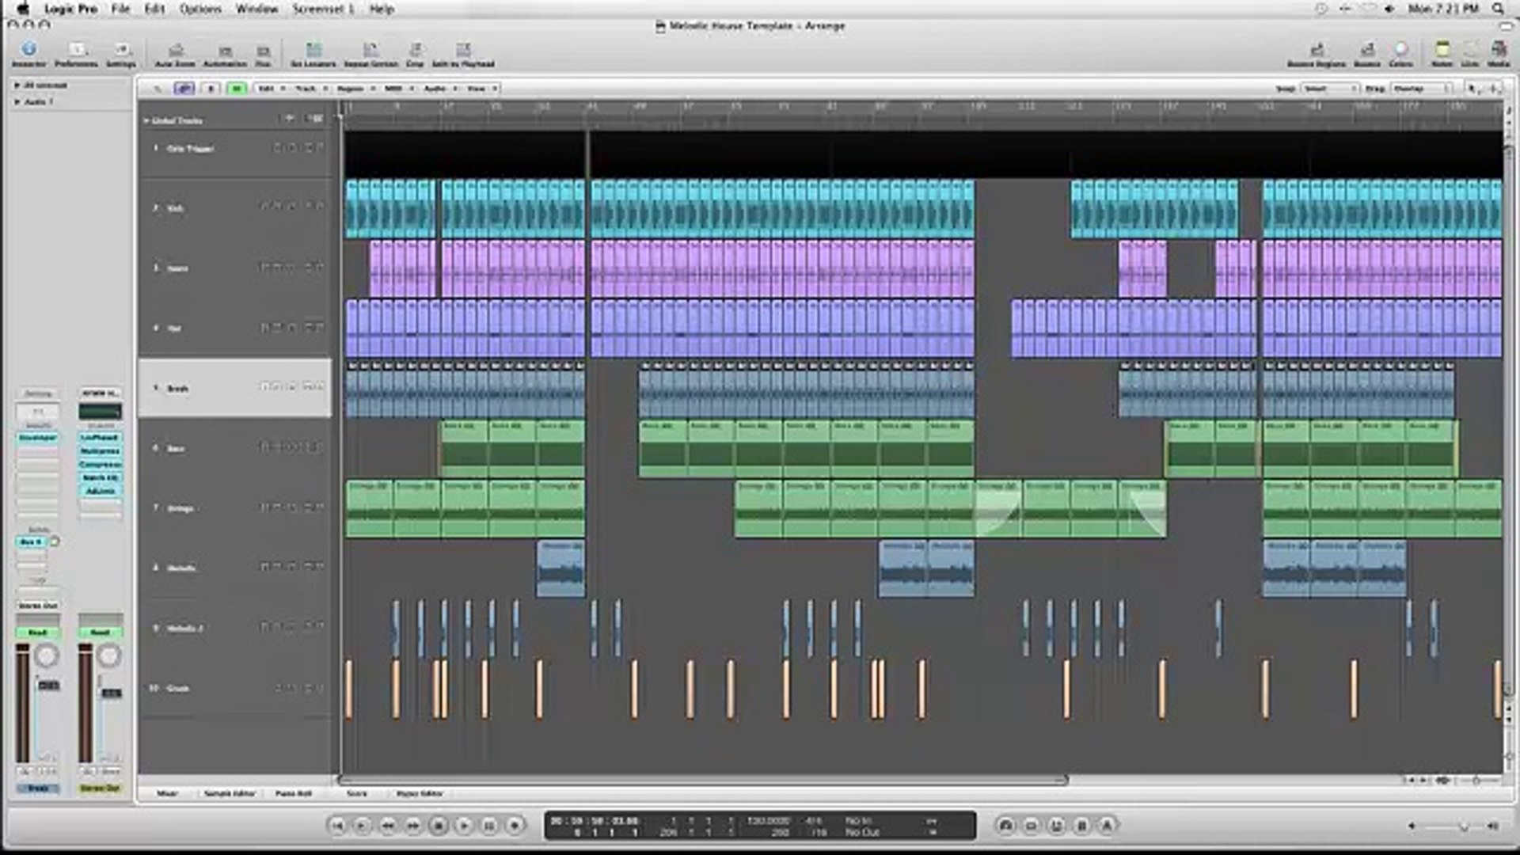The width and height of the screenshot is (1520, 855).
Task: Toggle the first mode button right of the transport display
Action: tap(1005, 826)
